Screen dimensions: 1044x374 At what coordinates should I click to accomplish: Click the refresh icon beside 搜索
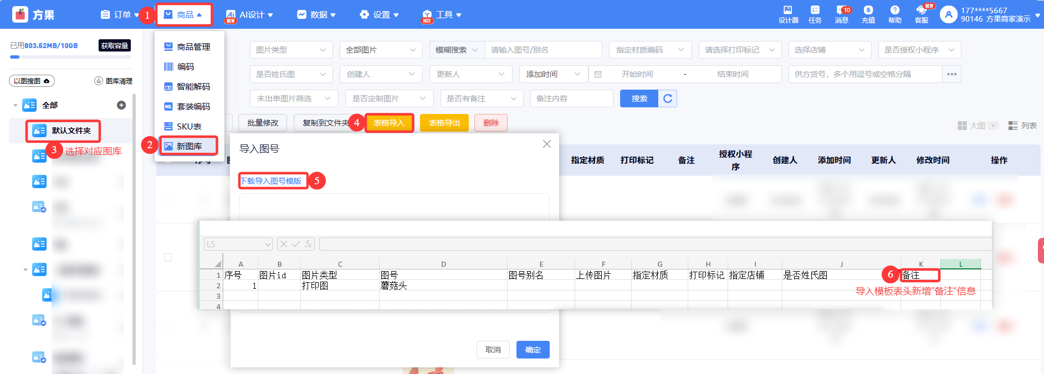point(668,98)
